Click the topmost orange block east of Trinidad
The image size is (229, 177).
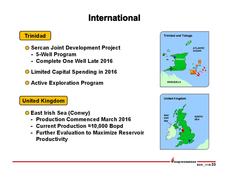tap(199, 62)
